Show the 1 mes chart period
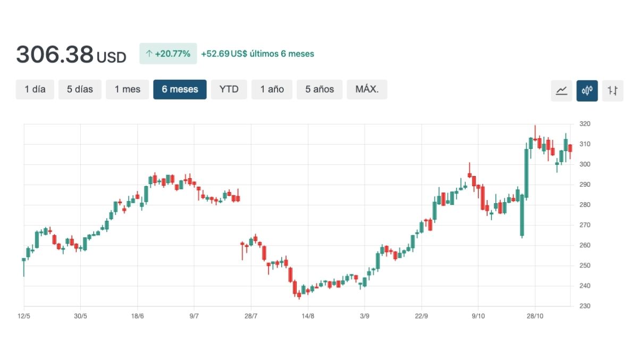 coord(128,89)
